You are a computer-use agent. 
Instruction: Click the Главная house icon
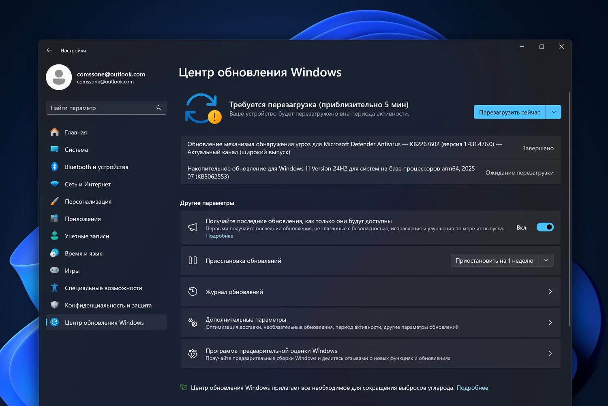click(55, 132)
